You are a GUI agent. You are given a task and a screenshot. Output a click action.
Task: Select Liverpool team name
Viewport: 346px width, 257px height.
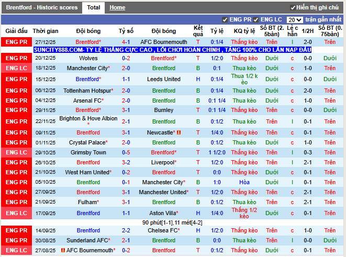click(164, 162)
